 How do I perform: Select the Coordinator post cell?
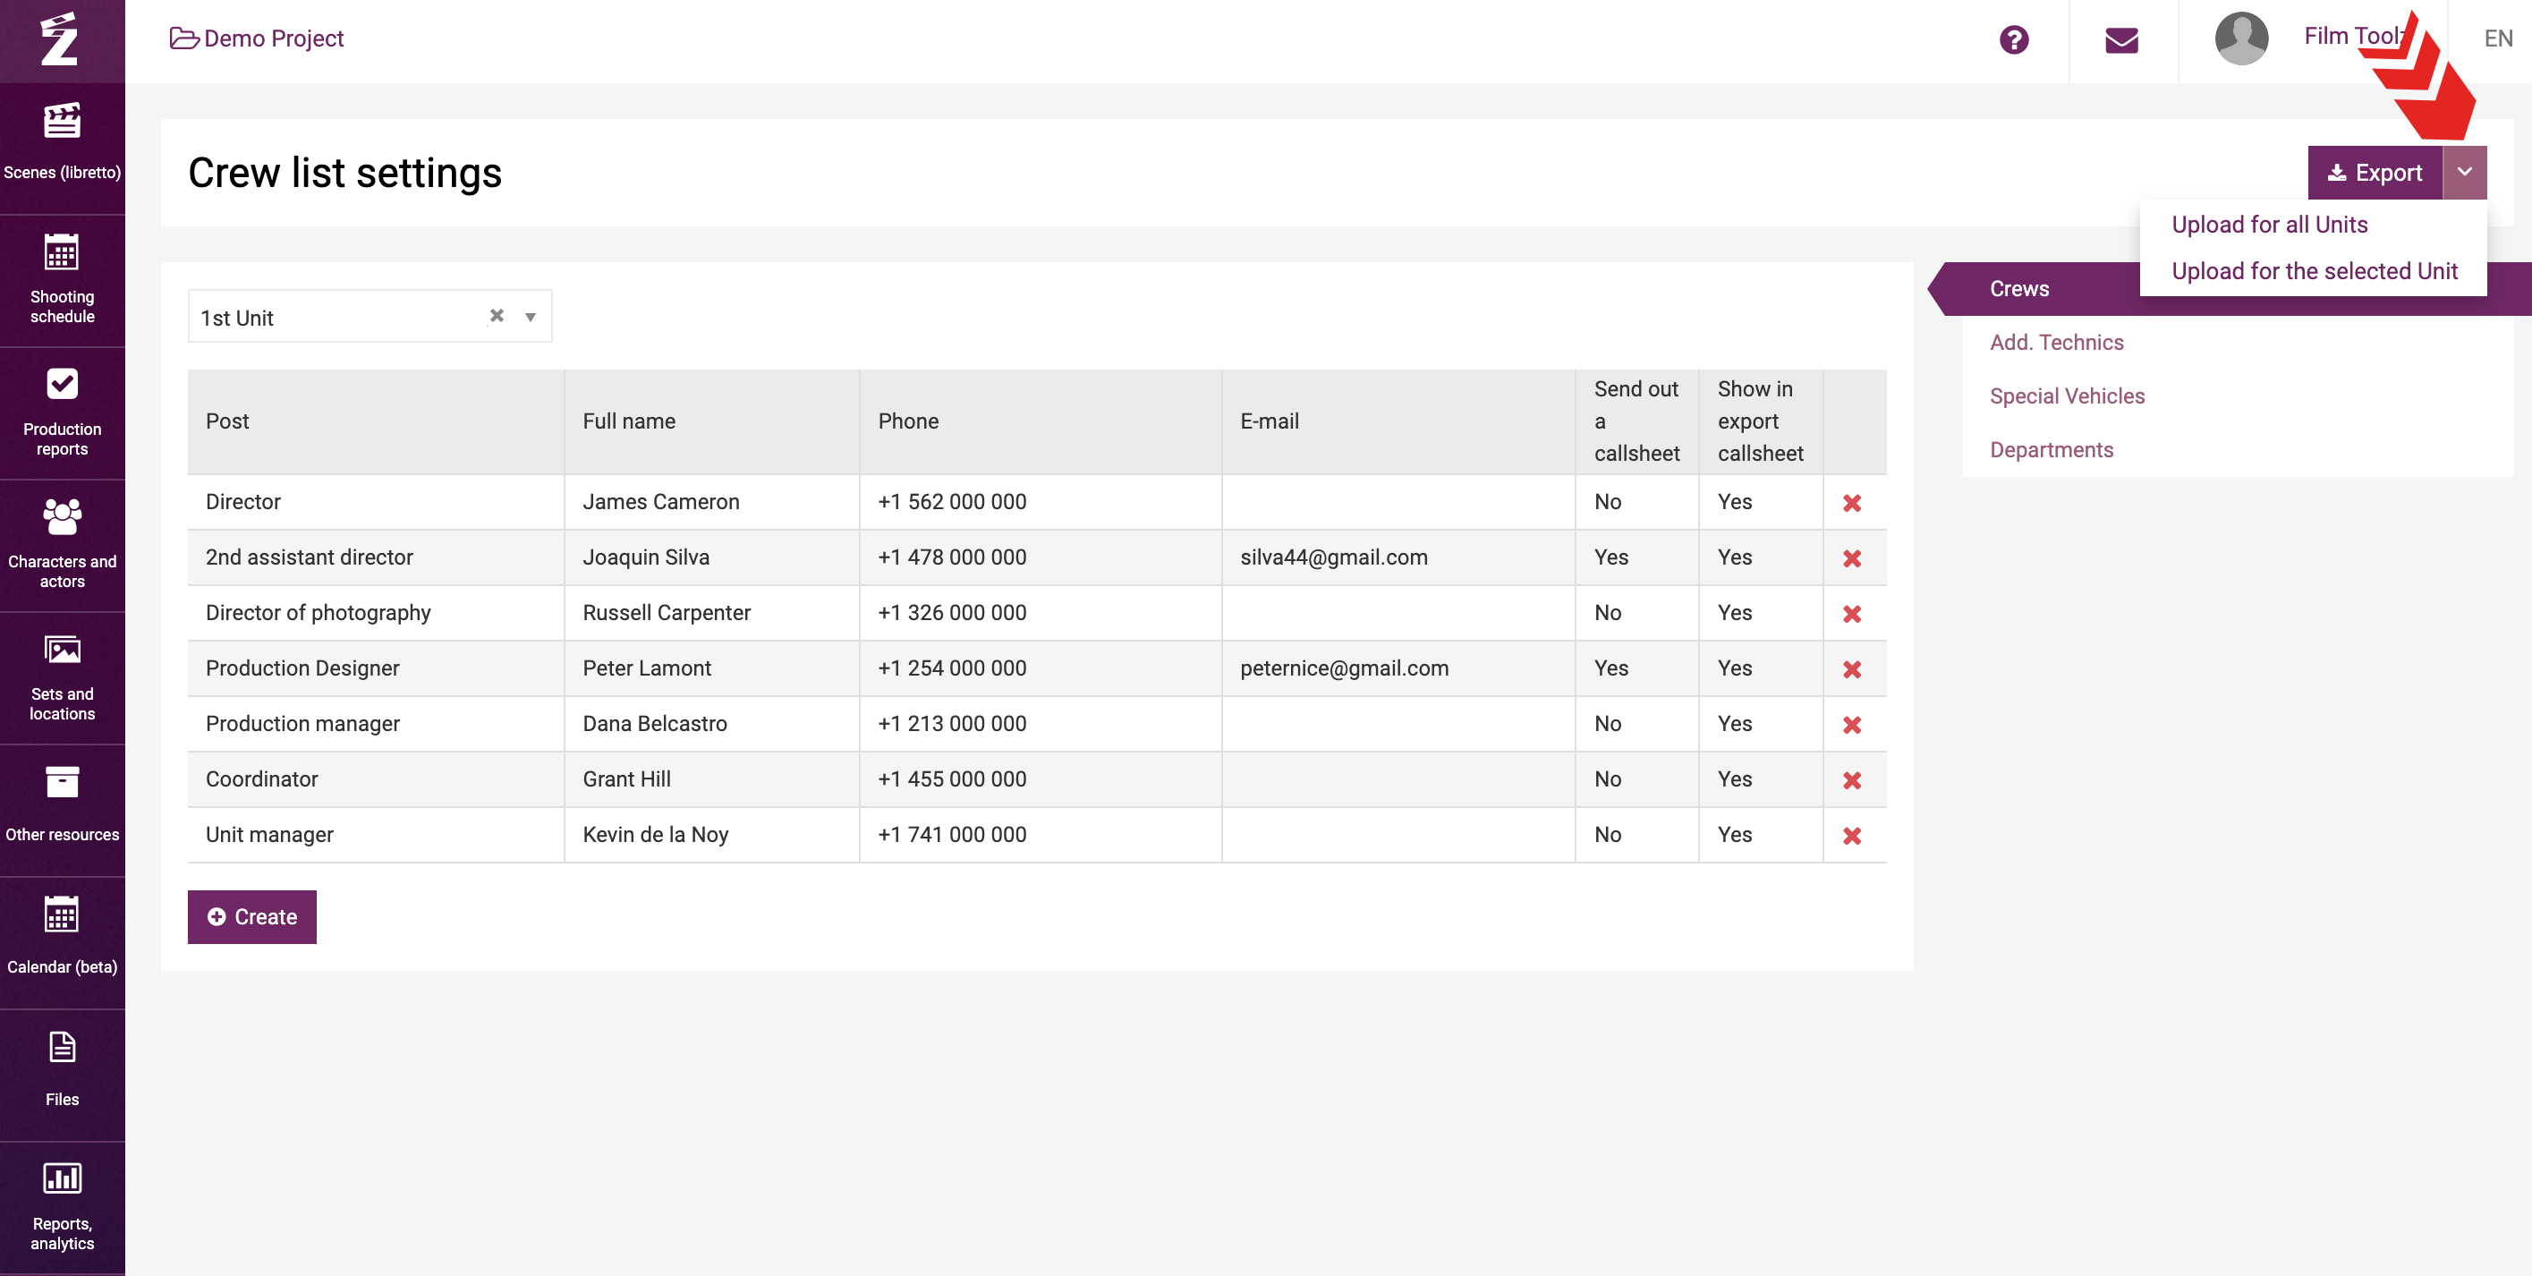pyautogui.click(x=376, y=779)
